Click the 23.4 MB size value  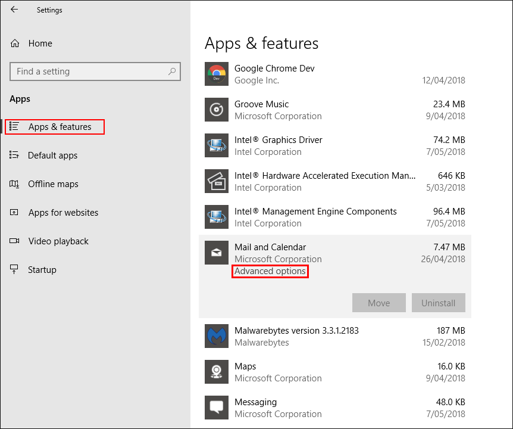tap(449, 104)
